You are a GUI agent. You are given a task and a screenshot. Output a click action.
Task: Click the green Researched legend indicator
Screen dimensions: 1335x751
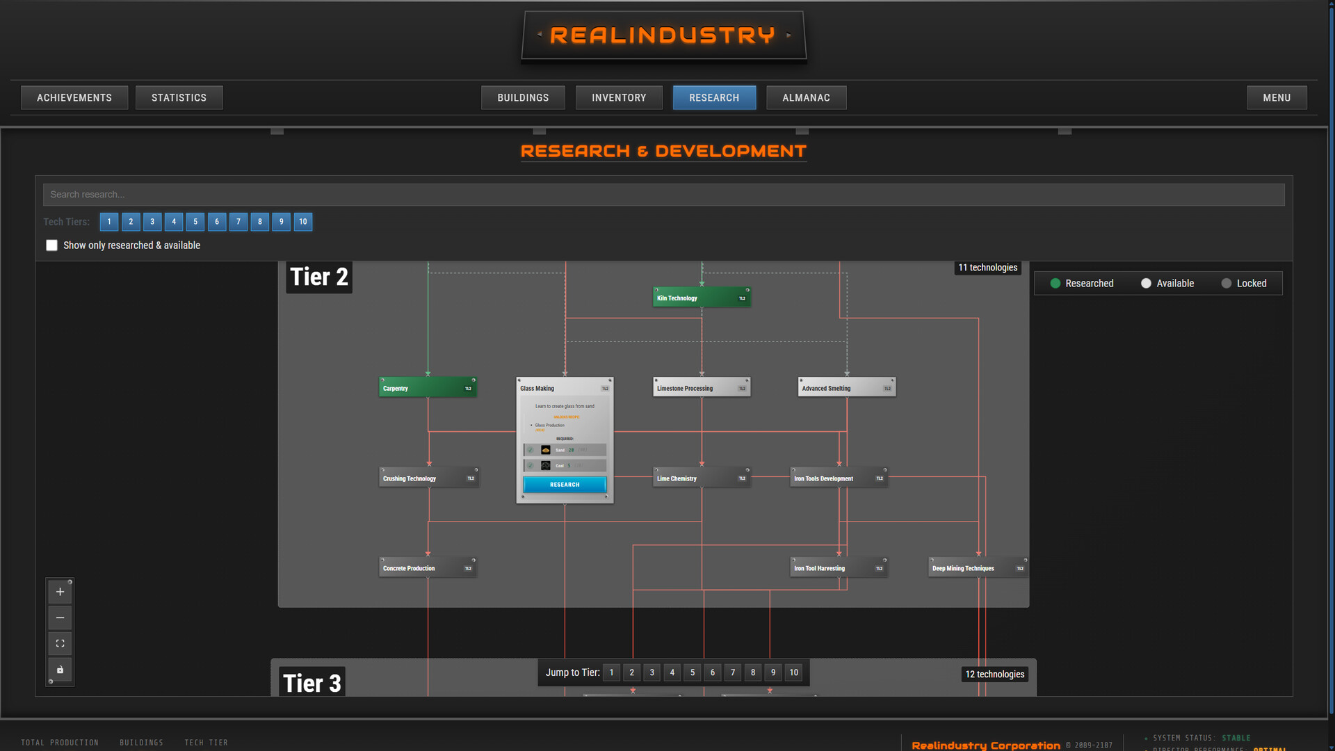1056,283
